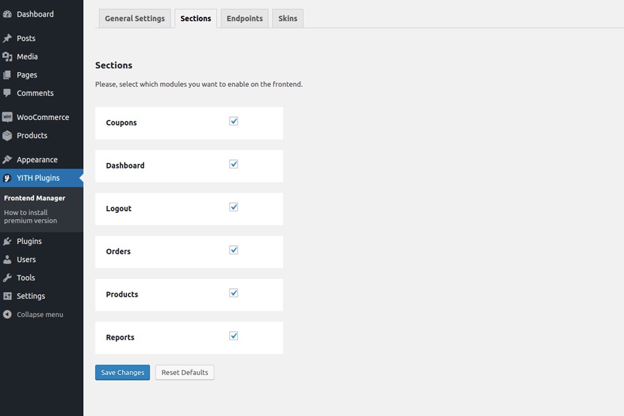This screenshot has width=624, height=416.
Task: Click the Collapse menu arrow icon
Action: tap(8, 314)
